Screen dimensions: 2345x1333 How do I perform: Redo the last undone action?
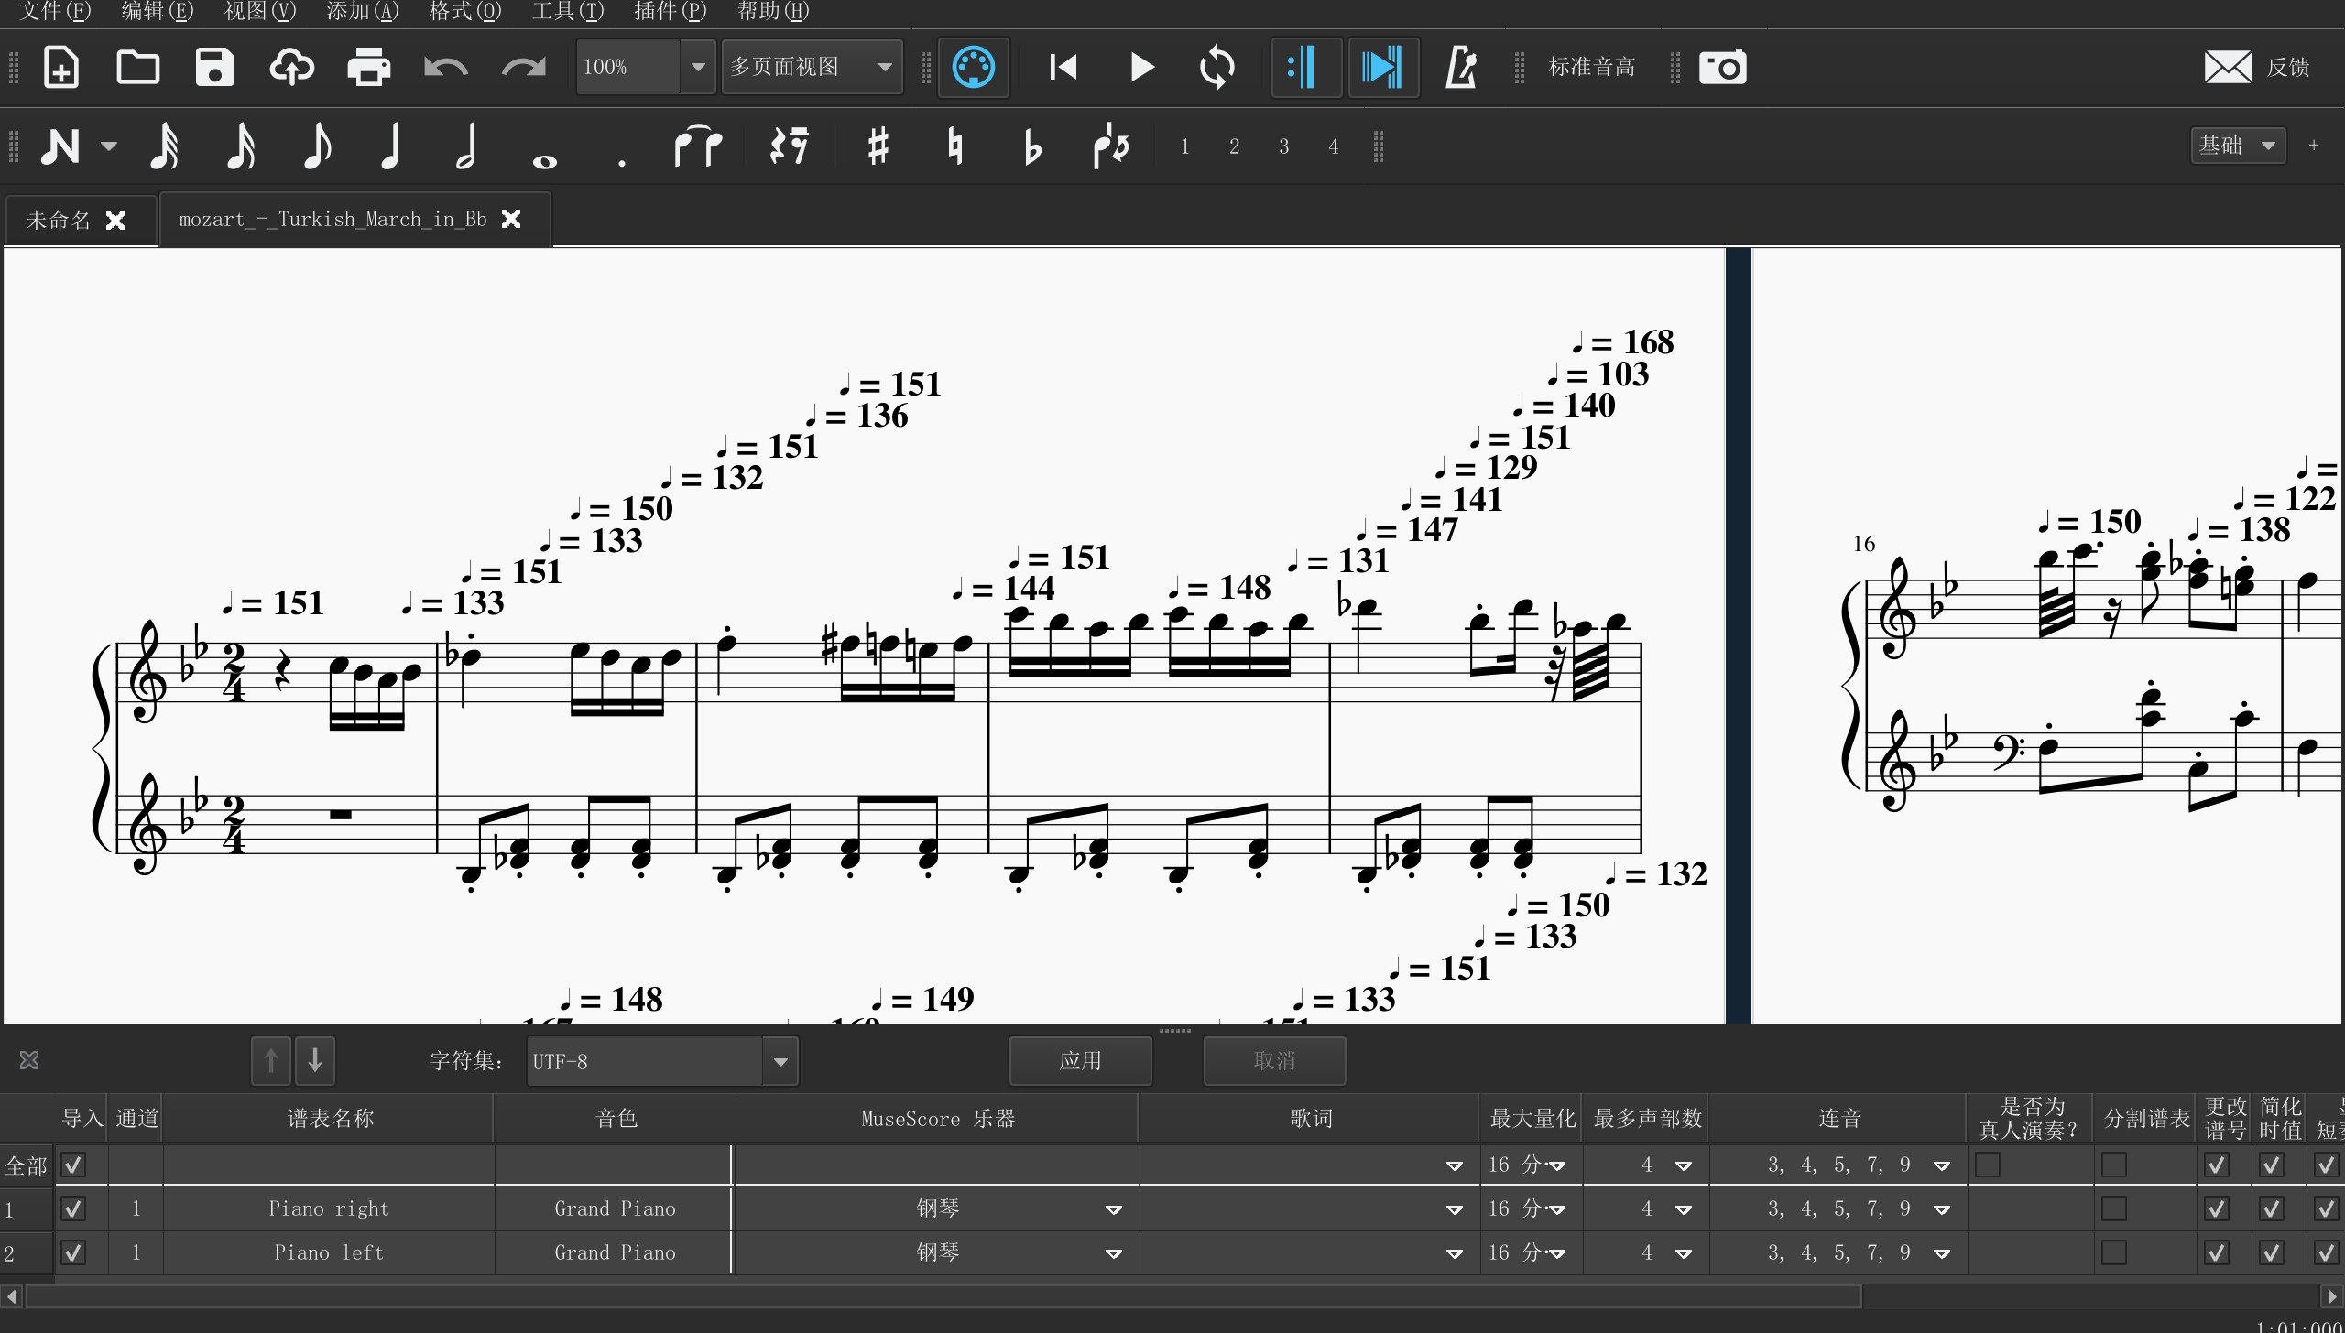tap(523, 68)
